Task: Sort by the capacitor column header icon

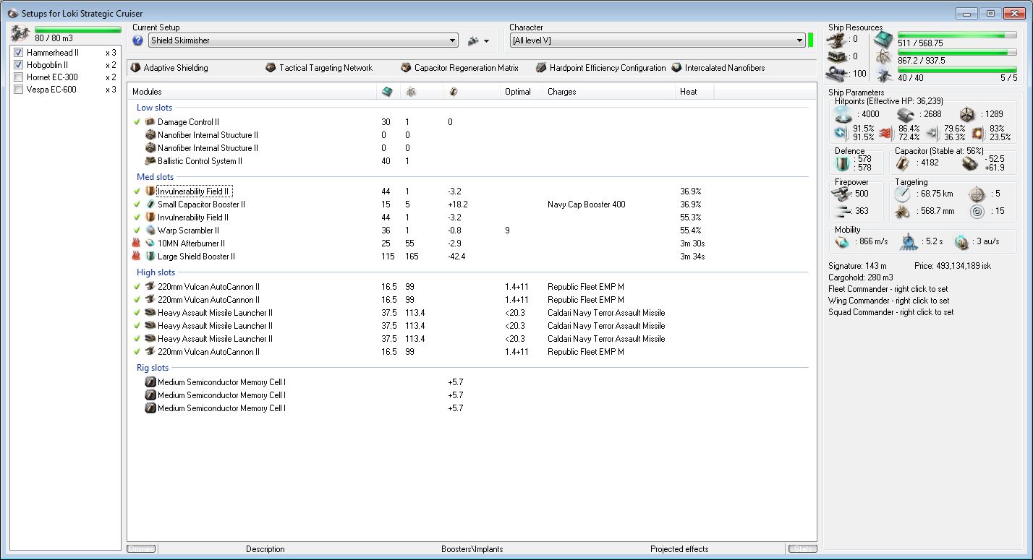Action: pos(453,92)
